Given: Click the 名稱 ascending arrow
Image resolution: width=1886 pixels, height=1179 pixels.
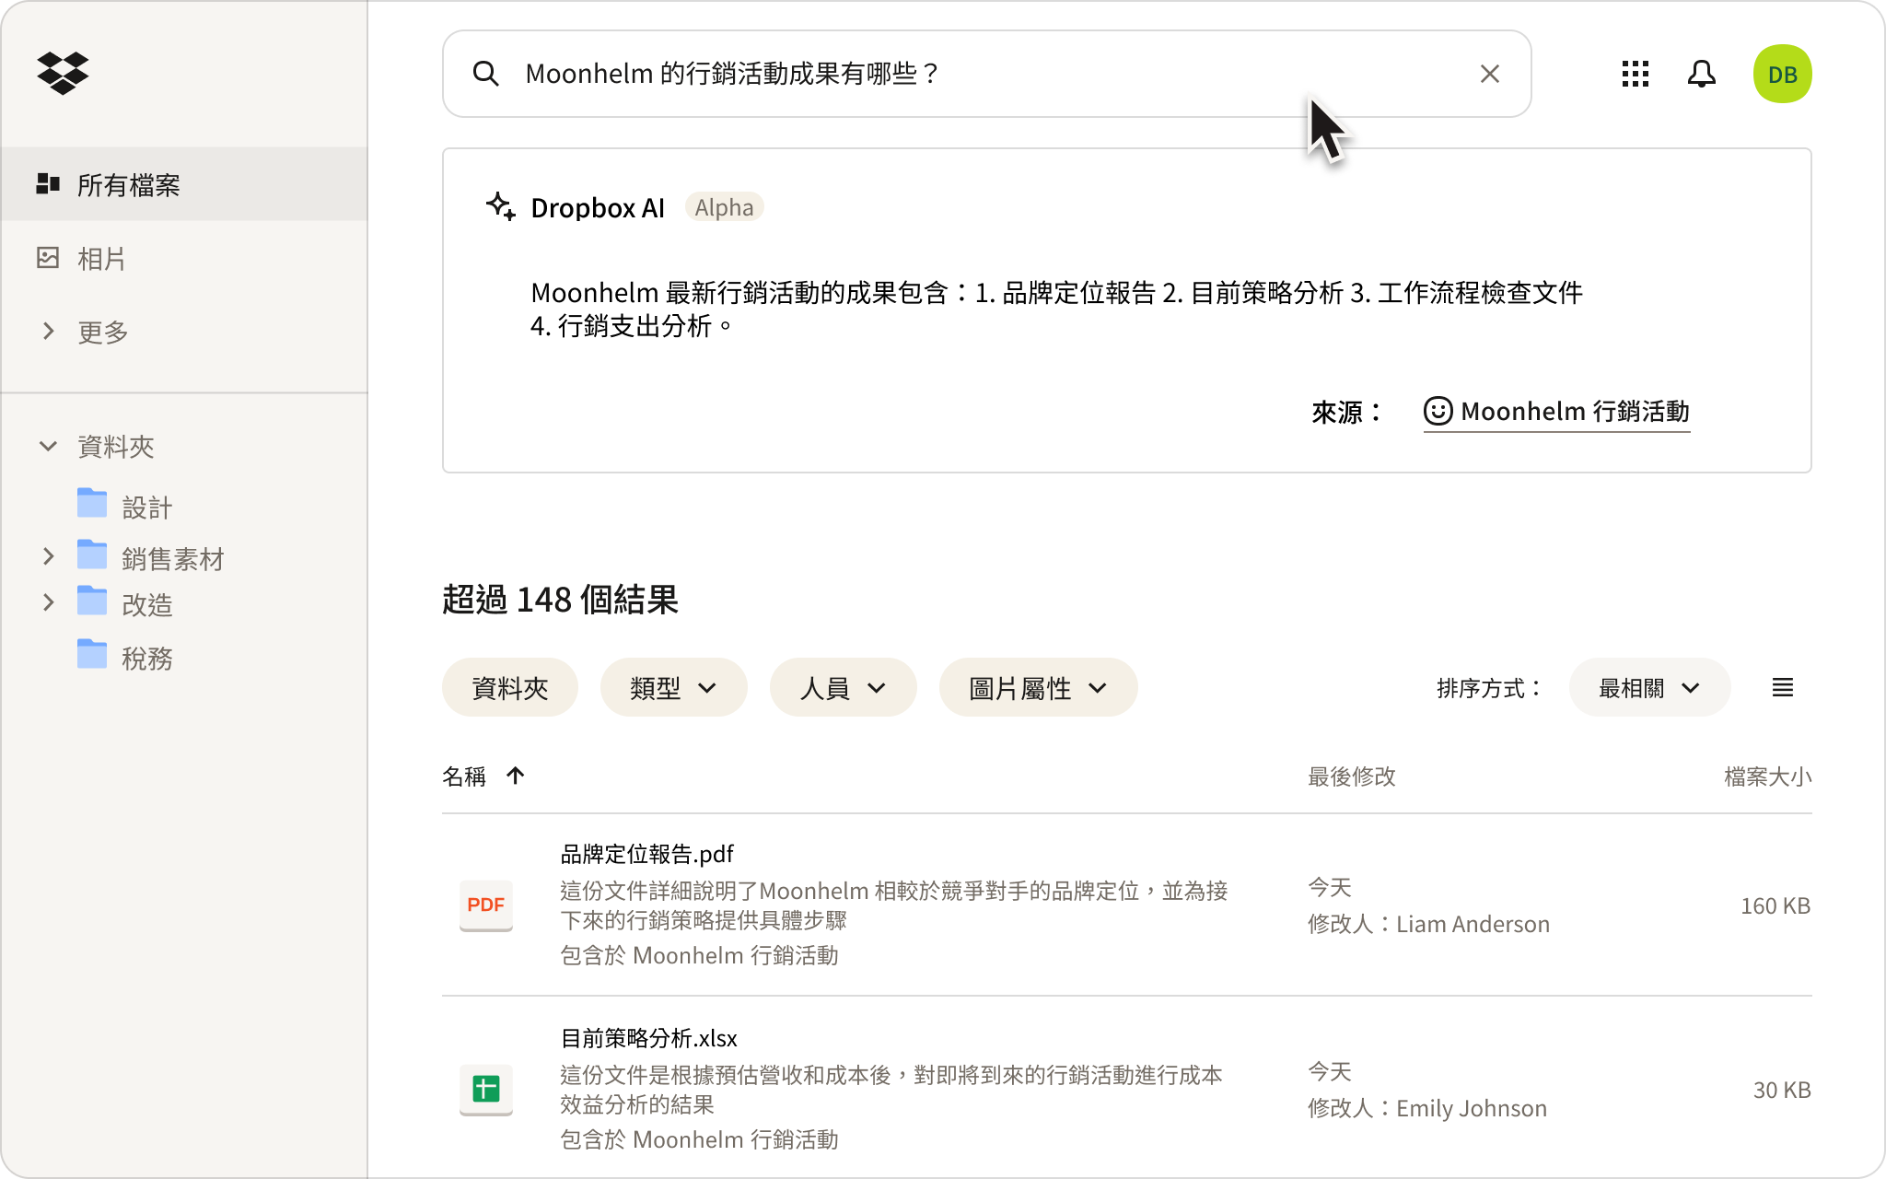Looking at the screenshot, I should (x=516, y=776).
